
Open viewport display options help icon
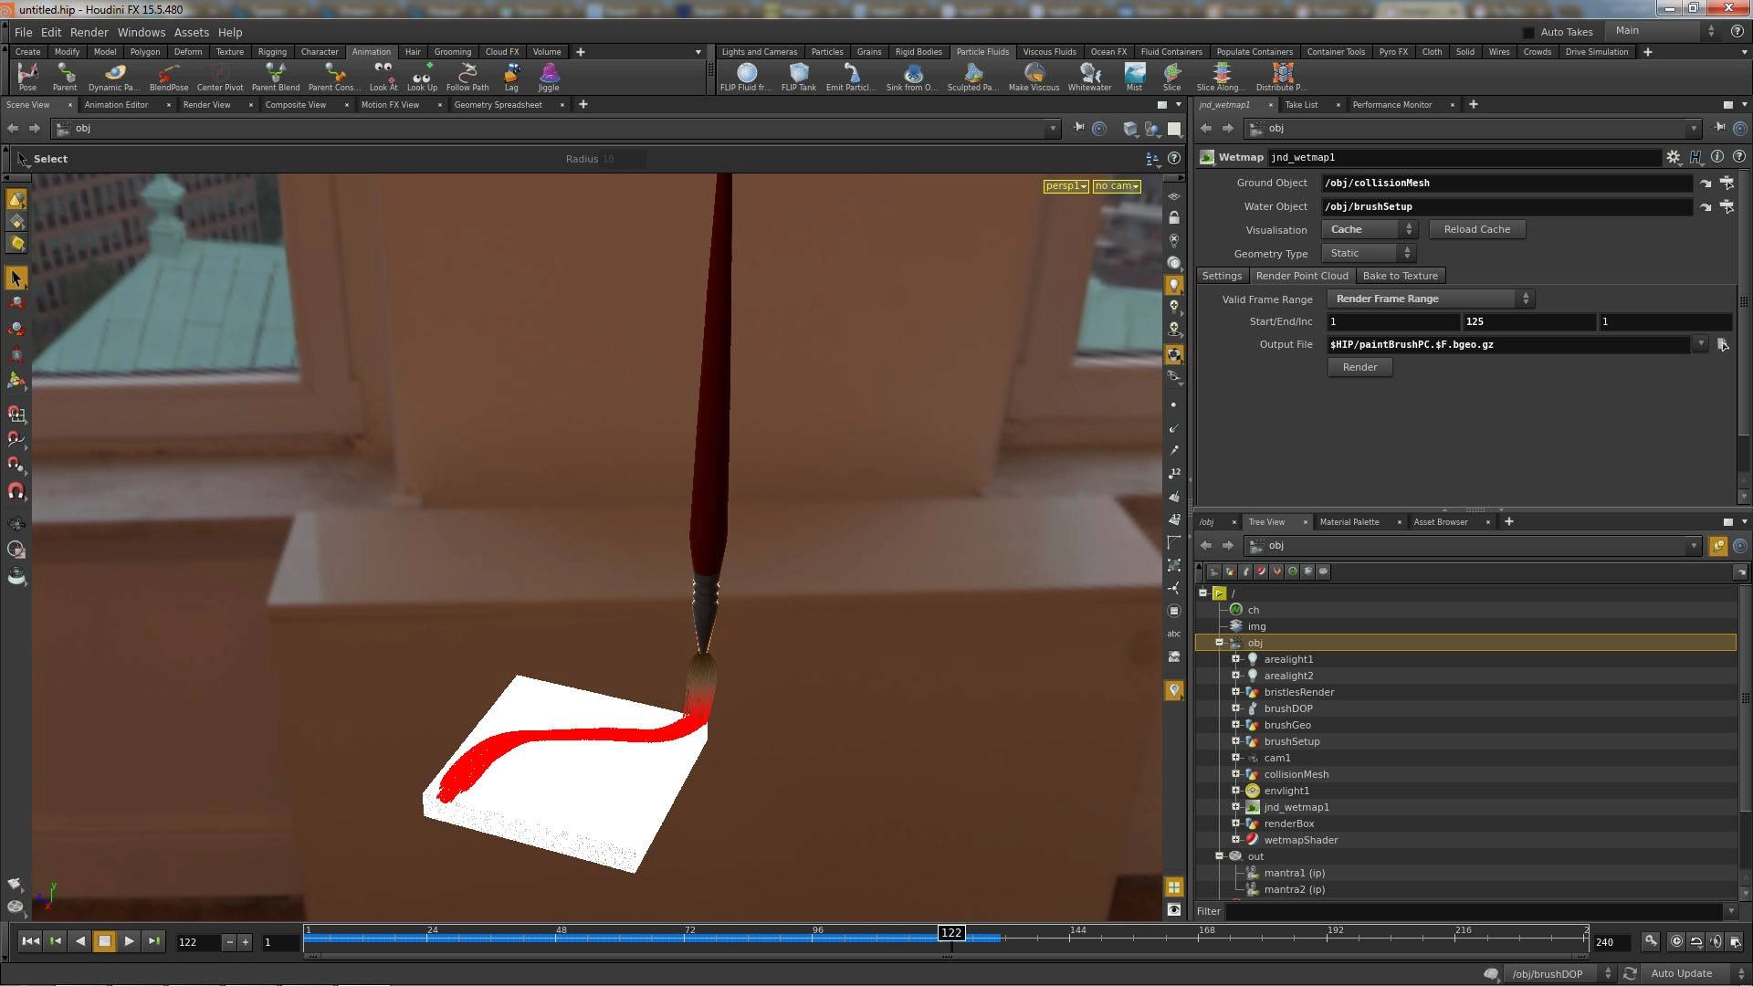click(1174, 159)
